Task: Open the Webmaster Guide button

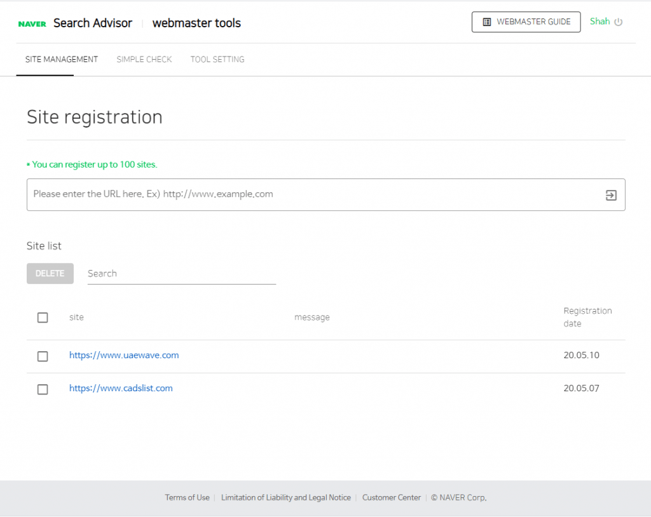Action: [526, 22]
